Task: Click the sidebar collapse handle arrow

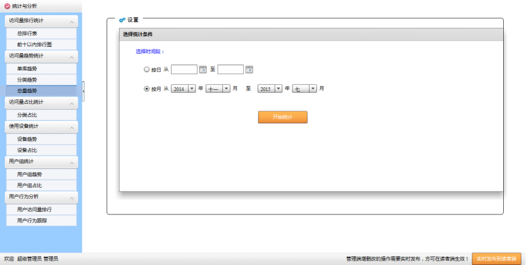Action: 83,91
